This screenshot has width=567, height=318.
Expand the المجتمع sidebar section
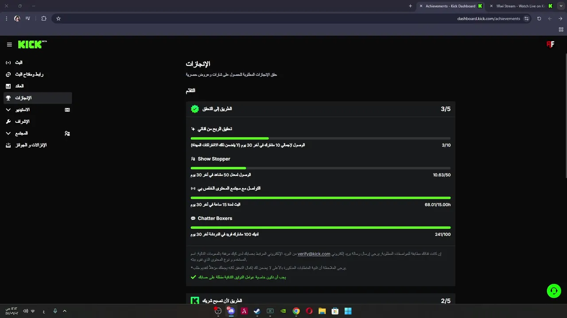8,133
